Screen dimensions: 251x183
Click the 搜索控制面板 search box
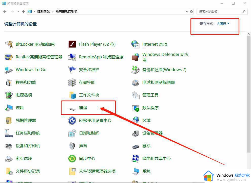click(222, 11)
